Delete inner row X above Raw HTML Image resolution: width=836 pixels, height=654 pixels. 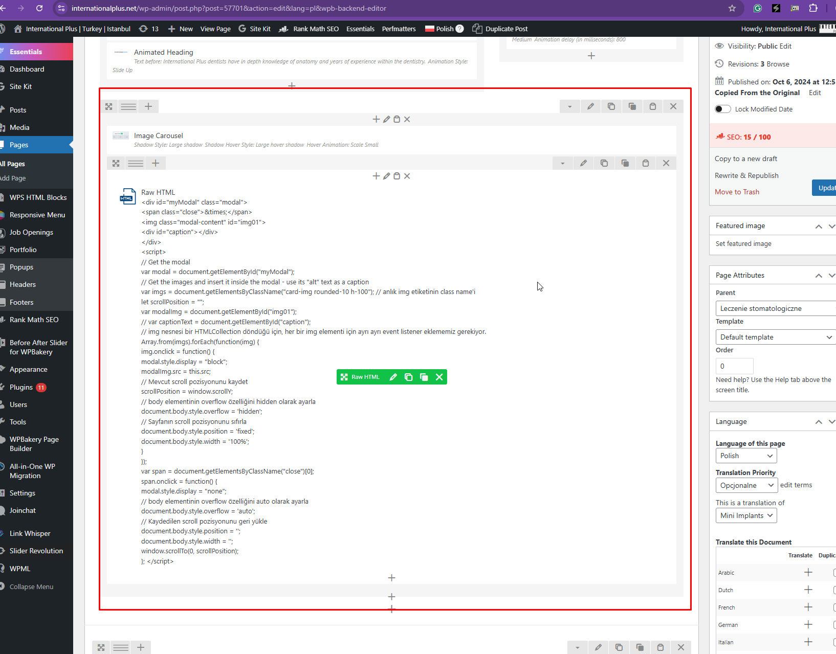(x=666, y=163)
